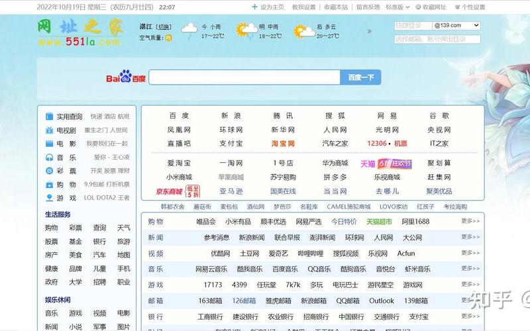The height and width of the screenshot is (331, 530).
Task: Open the 参考消息 news link
Action: 217,238
